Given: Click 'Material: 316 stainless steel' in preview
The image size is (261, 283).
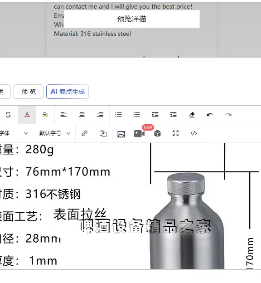Looking at the screenshot, I should [x=92, y=34].
